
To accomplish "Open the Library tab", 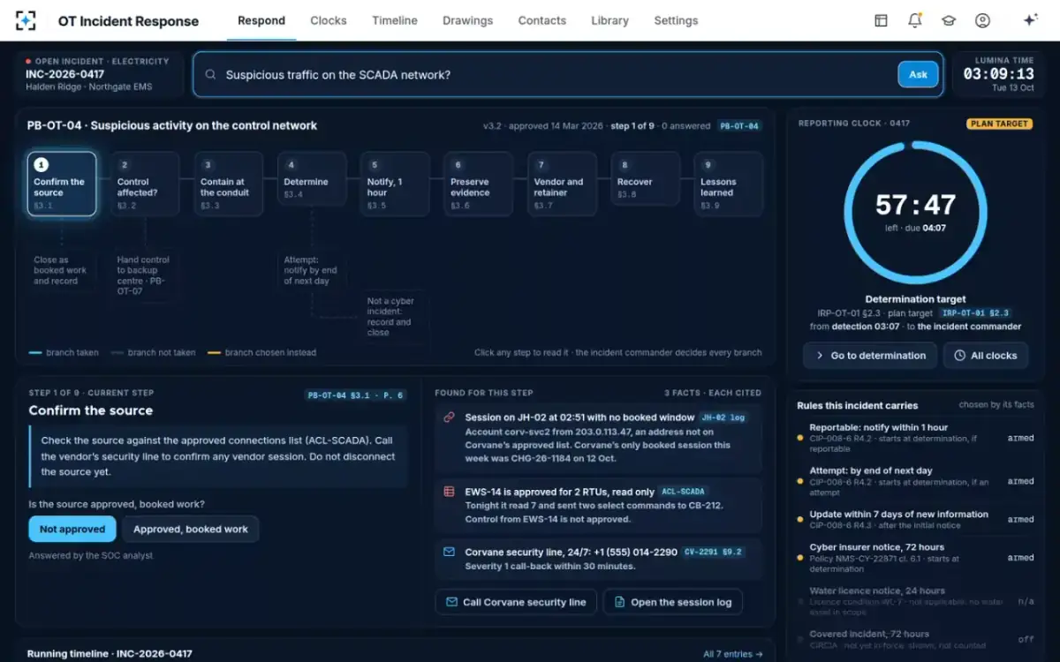I will tap(610, 20).
